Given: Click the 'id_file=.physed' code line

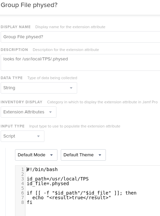Looking at the screenshot, I should [x=48, y=183].
